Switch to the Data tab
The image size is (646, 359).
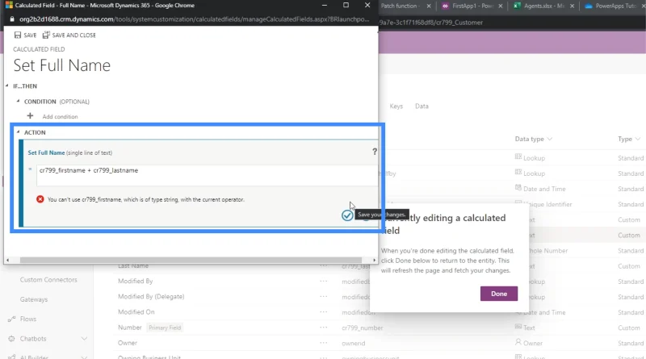[x=422, y=106]
